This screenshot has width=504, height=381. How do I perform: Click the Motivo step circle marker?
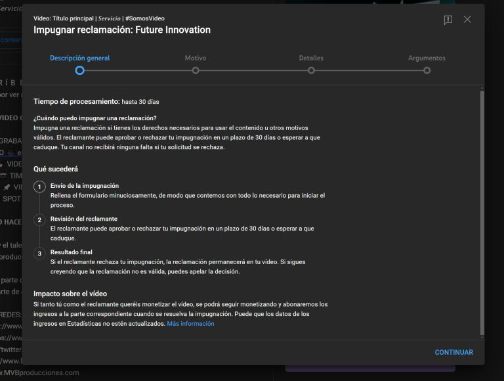point(196,70)
